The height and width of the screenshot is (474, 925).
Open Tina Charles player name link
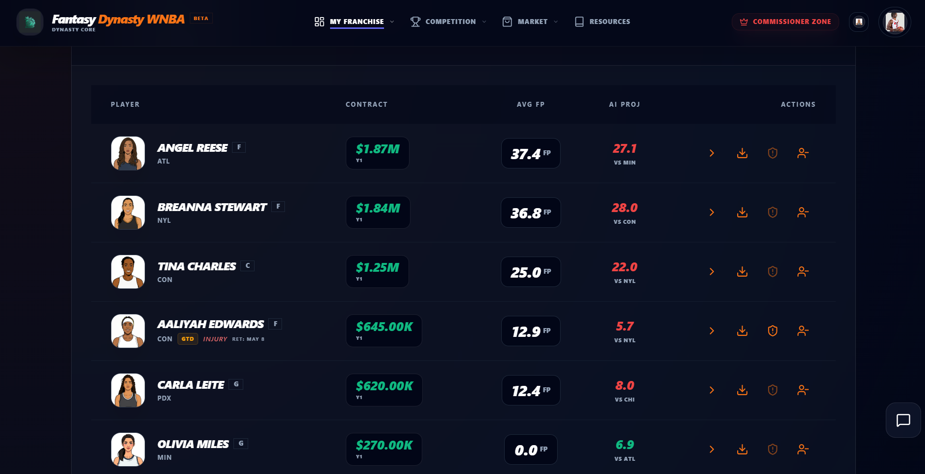[x=197, y=266]
